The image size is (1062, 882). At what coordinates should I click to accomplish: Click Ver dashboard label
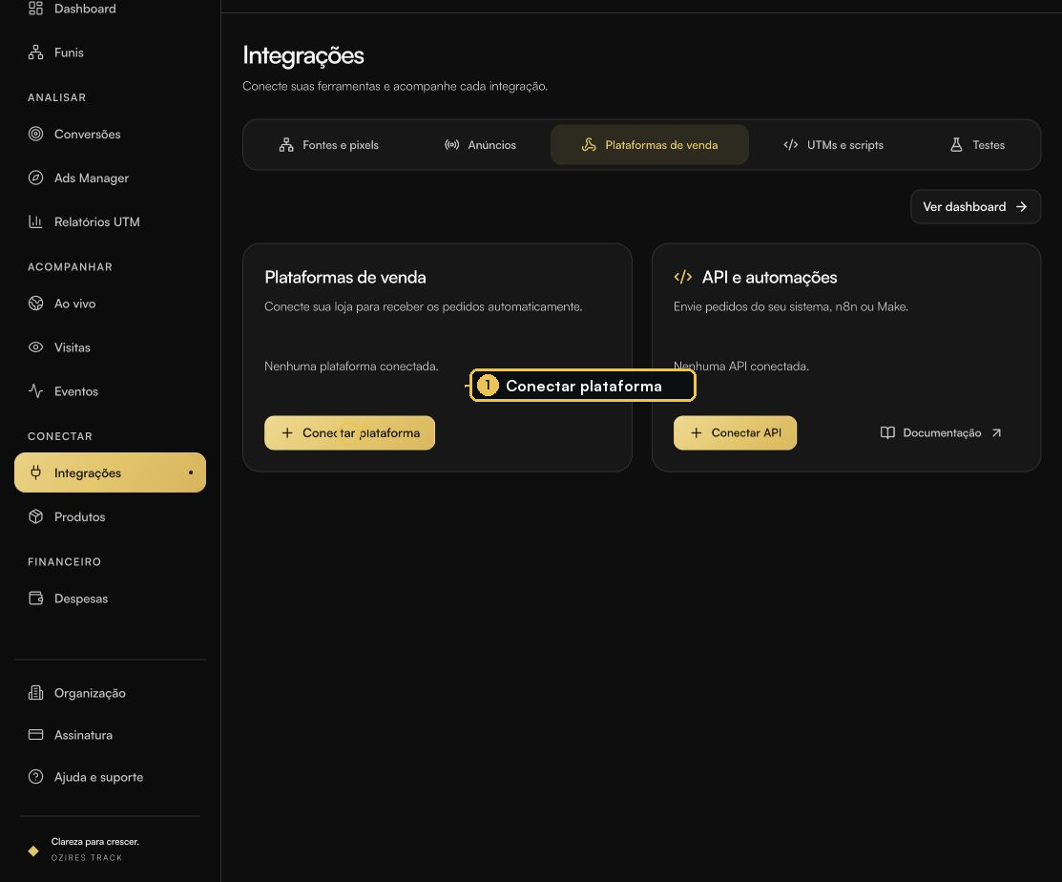[964, 206]
